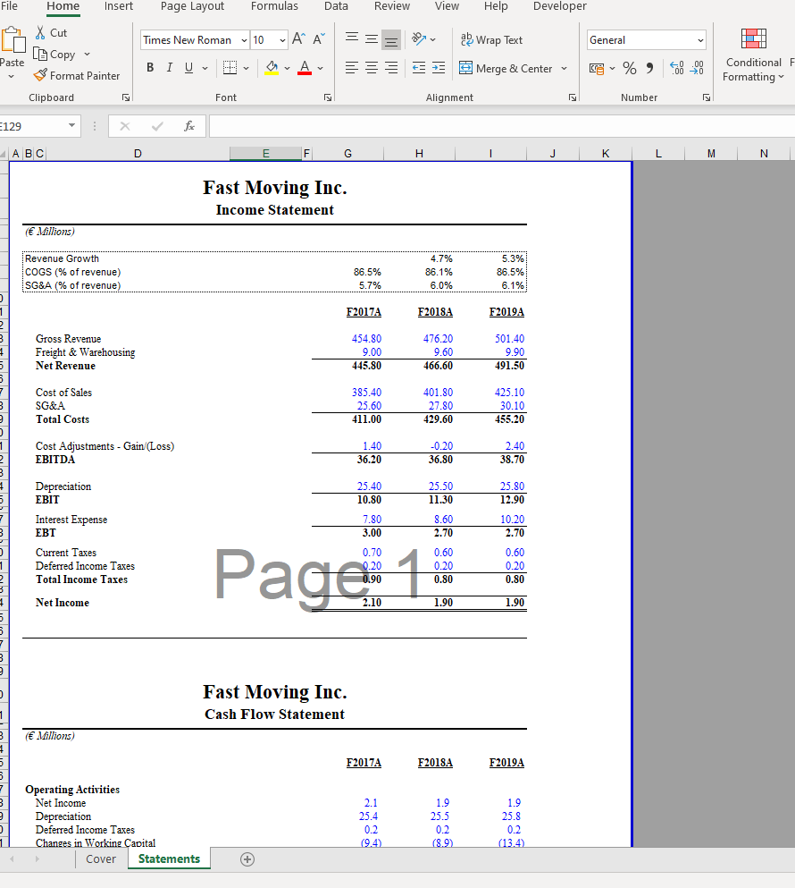Switch to the Formulas tab
The height and width of the screenshot is (888, 795).
[274, 6]
